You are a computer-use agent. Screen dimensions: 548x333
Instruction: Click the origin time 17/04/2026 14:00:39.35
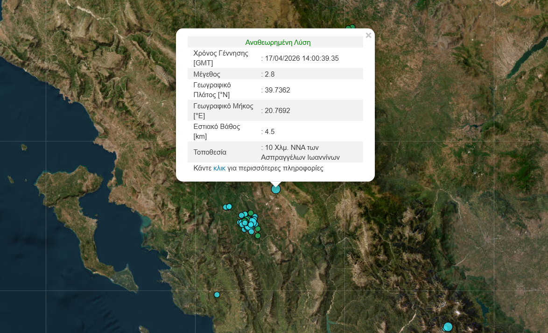(302, 58)
